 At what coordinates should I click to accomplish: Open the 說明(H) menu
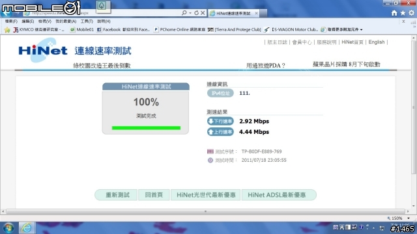[104, 21]
